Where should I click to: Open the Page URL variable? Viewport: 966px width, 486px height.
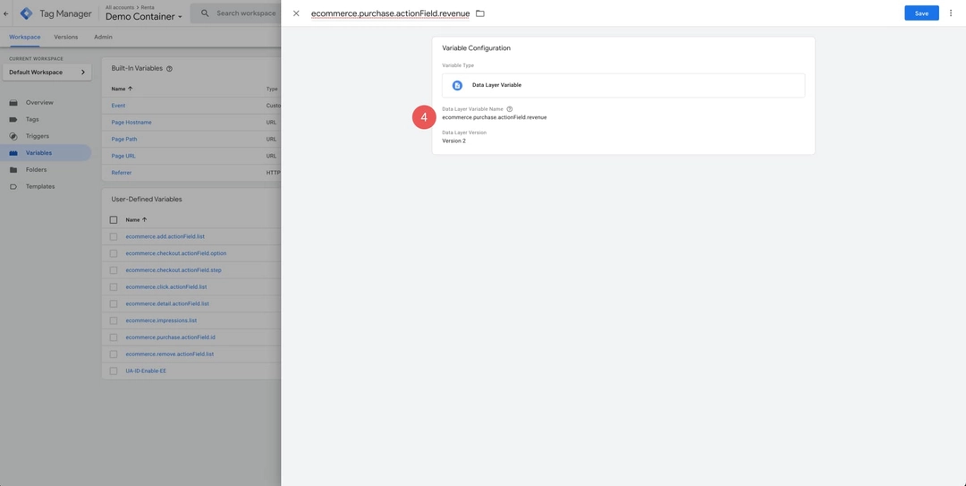click(x=123, y=156)
